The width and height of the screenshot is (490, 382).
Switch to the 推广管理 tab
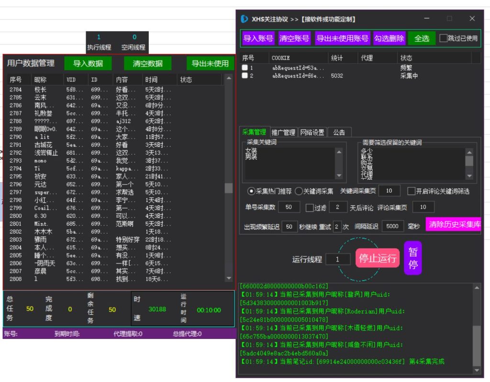coord(283,132)
